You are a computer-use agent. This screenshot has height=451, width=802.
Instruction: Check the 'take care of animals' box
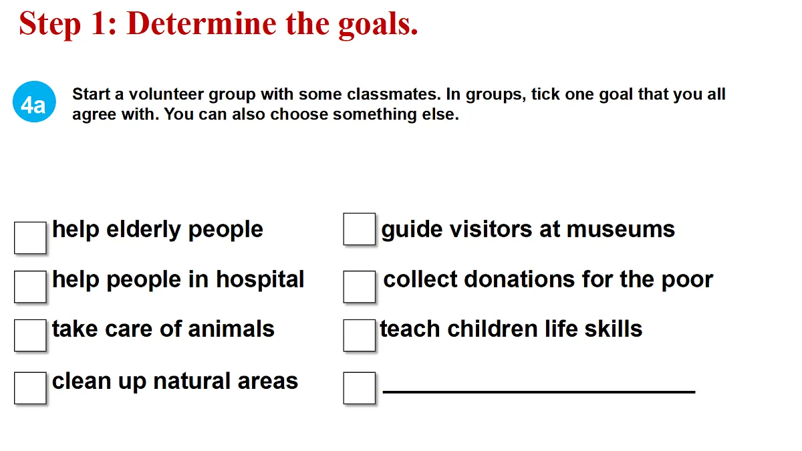coord(30,335)
